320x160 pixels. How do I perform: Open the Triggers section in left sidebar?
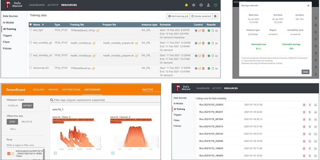coord(7,36)
